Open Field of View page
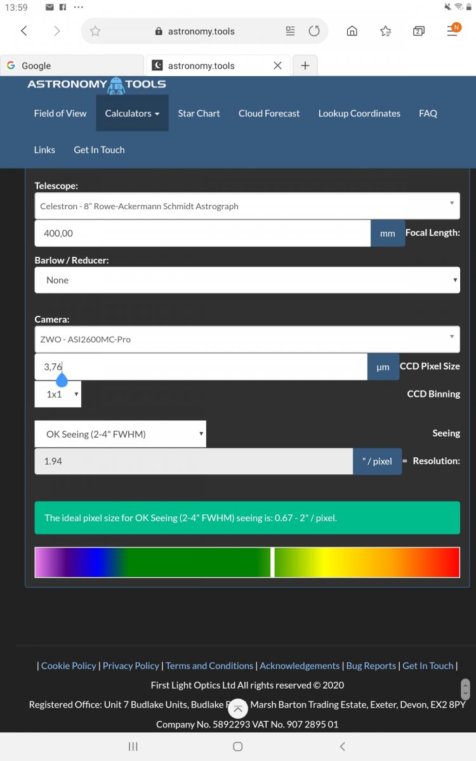The image size is (476, 761). pyautogui.click(x=60, y=114)
